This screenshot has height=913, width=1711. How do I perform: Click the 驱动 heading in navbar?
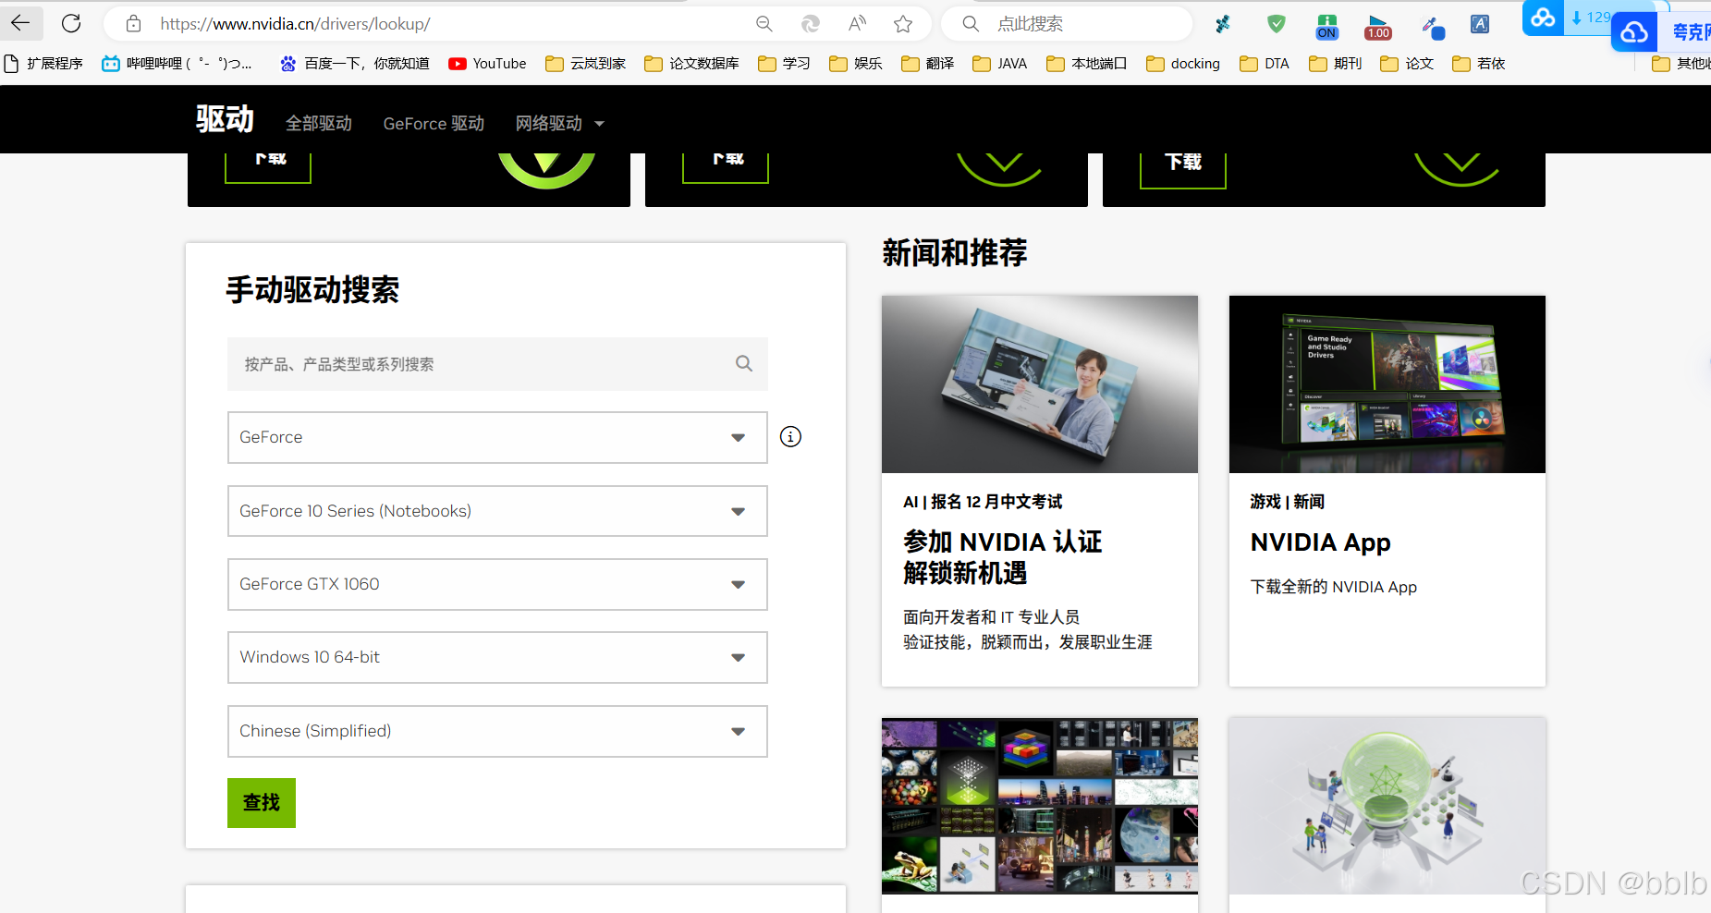point(225,119)
